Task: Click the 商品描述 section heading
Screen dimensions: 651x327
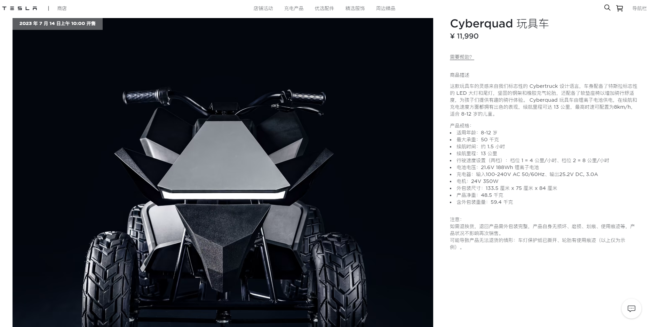Action: point(460,75)
